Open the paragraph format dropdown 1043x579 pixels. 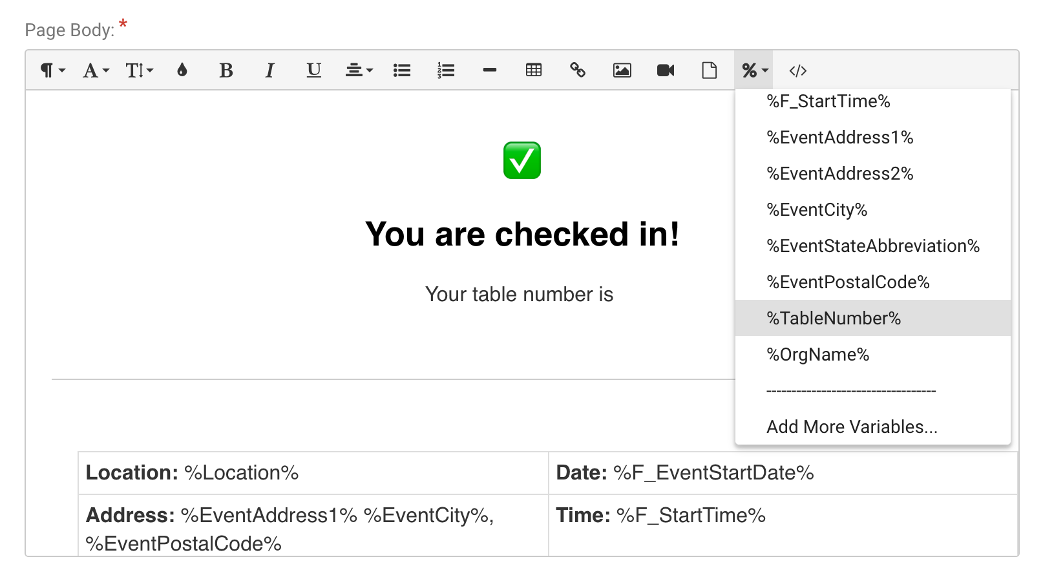(53, 70)
